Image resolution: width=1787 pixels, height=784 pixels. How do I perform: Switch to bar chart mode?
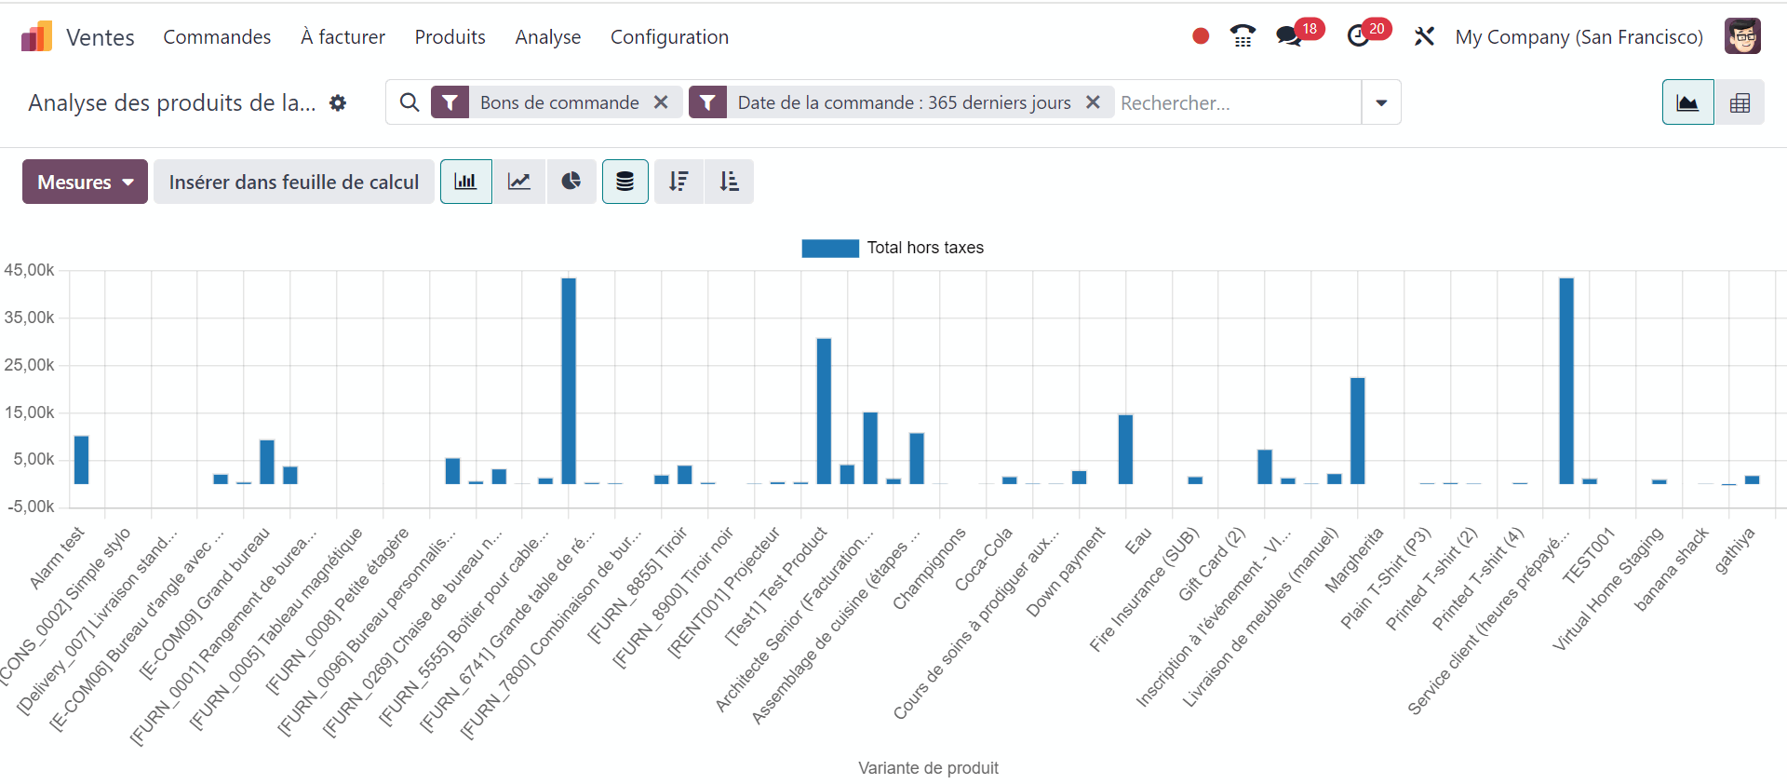(465, 182)
